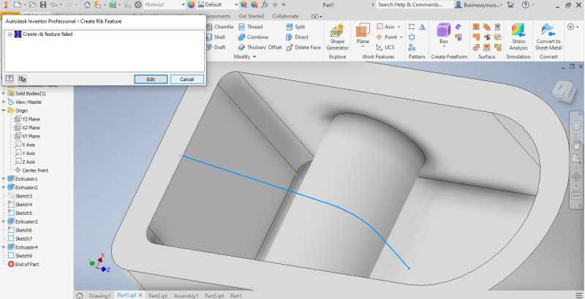Select XY Plane in browser tree

point(27,137)
